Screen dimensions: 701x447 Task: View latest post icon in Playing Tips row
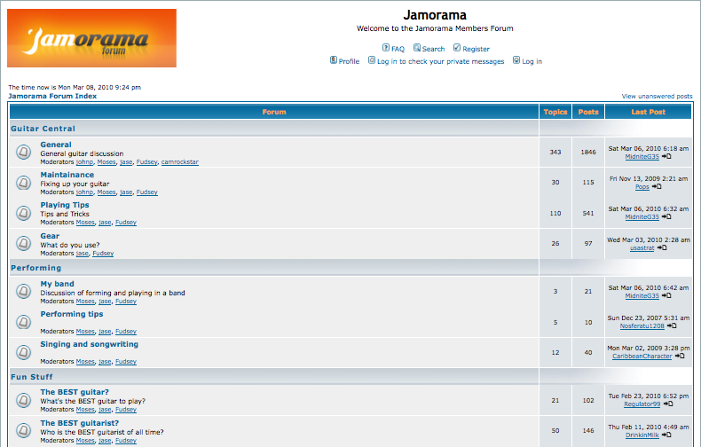[666, 216]
